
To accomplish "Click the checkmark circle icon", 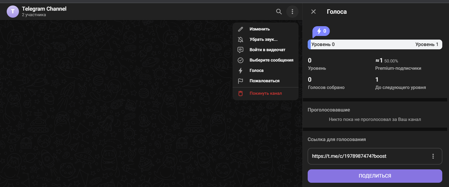I will click(241, 60).
